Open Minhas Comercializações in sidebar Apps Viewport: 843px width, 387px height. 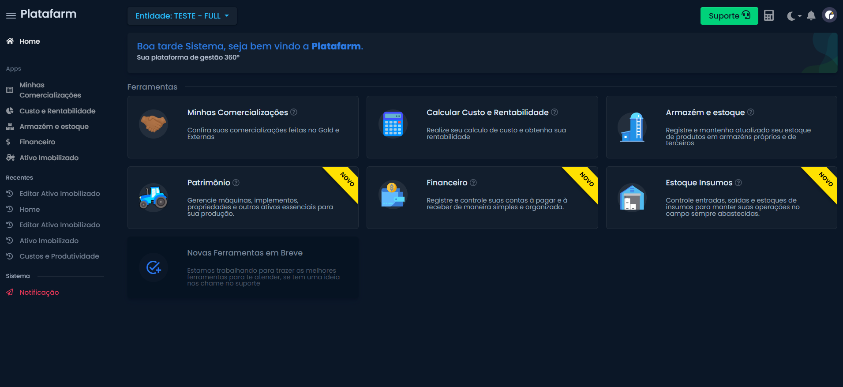pyautogui.click(x=50, y=90)
